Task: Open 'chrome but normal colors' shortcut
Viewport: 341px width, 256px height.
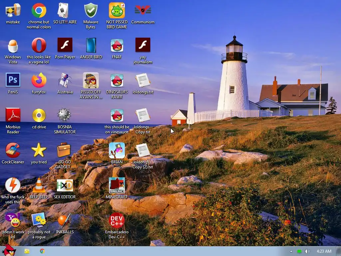Action: 39,10
